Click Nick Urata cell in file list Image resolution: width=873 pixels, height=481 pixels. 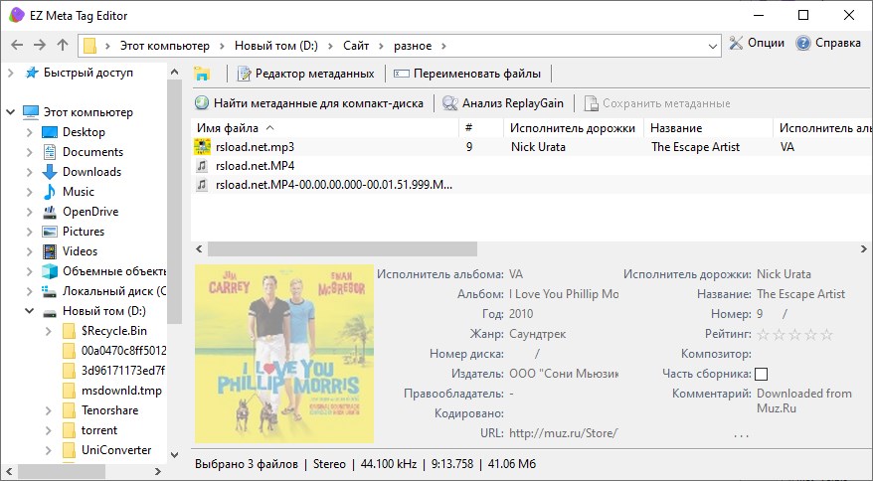click(538, 147)
